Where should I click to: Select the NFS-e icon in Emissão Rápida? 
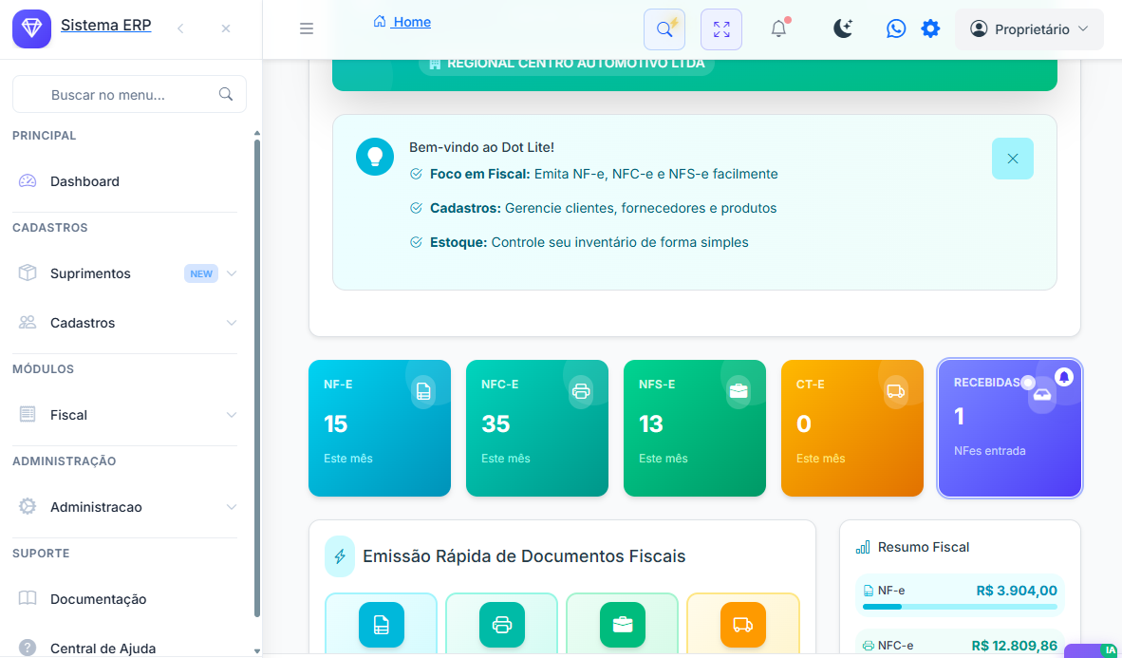(623, 625)
